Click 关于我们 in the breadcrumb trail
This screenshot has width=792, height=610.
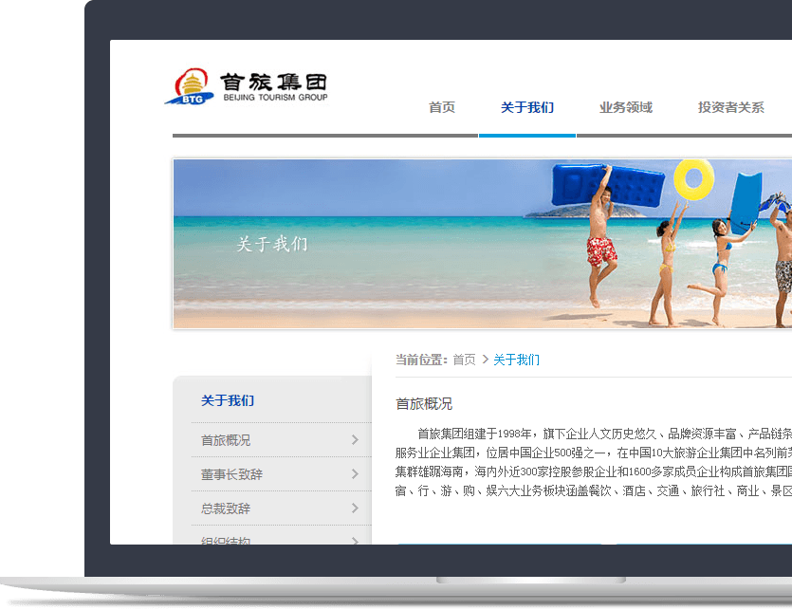(x=516, y=360)
